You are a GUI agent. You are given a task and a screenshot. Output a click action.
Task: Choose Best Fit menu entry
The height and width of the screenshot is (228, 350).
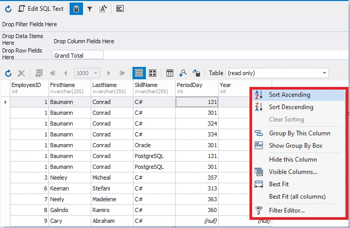coord(298,184)
